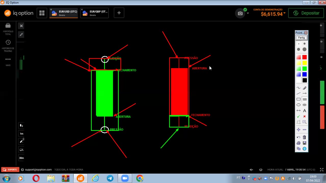The height and width of the screenshot is (183, 326).
Task: Select the highlighter marker tool
Action: tap(305, 88)
